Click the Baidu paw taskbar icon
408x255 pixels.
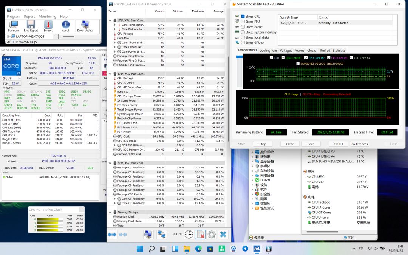(233, 249)
